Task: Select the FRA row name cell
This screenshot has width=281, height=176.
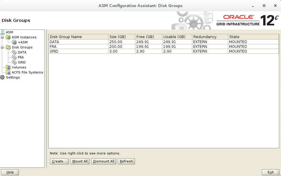Action: 78,47
